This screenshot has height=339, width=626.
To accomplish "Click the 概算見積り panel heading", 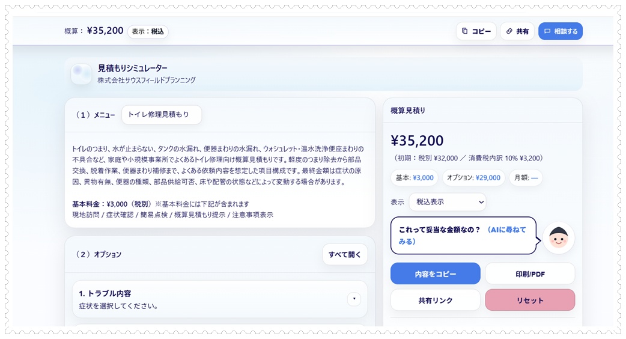I will coord(407,111).
